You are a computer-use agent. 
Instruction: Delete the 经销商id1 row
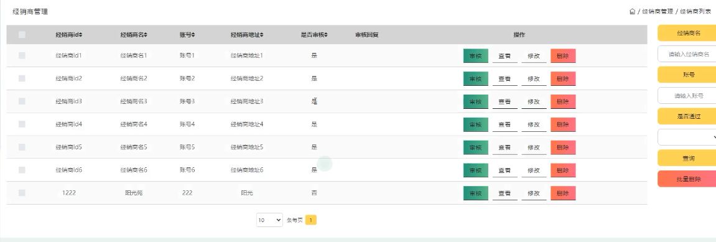[x=563, y=56]
